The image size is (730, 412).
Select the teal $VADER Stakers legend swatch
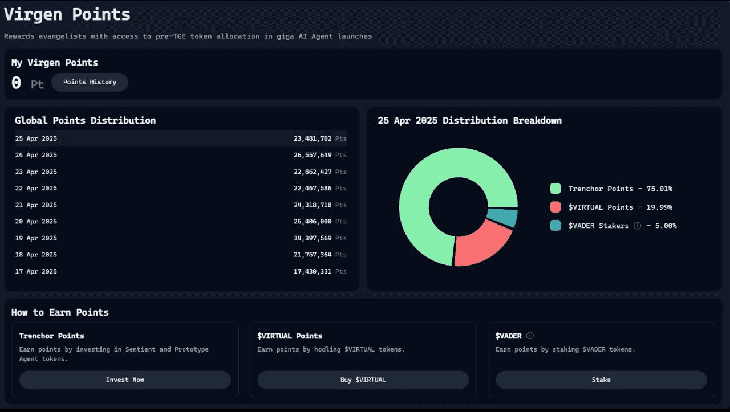(x=555, y=225)
